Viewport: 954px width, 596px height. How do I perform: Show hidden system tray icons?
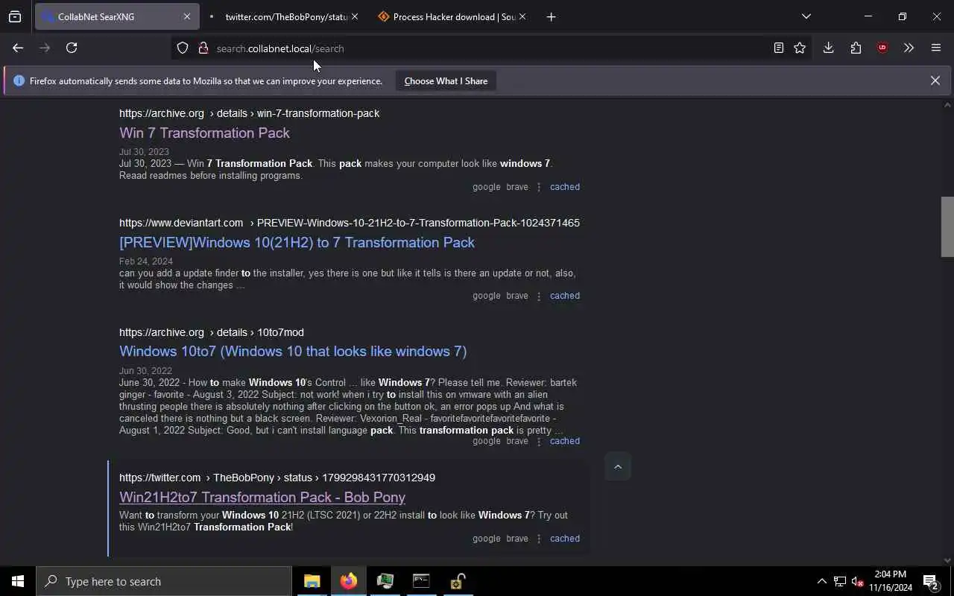[821, 581]
